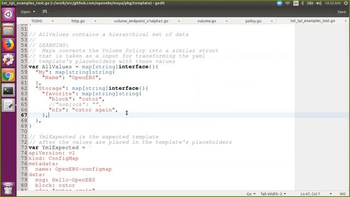The height and width of the screenshot is (197, 350).
Task: Close the volume.go tab
Action: click(x=227, y=21)
